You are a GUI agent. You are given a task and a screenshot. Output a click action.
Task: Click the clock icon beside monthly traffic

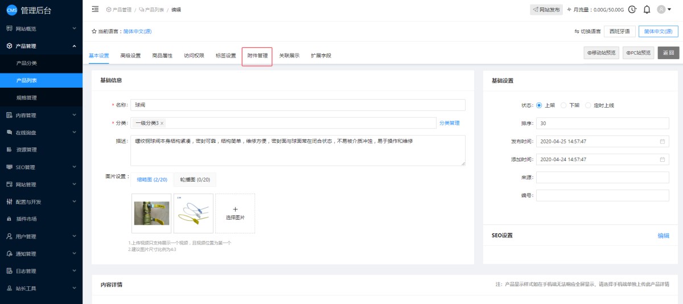pyautogui.click(x=632, y=9)
